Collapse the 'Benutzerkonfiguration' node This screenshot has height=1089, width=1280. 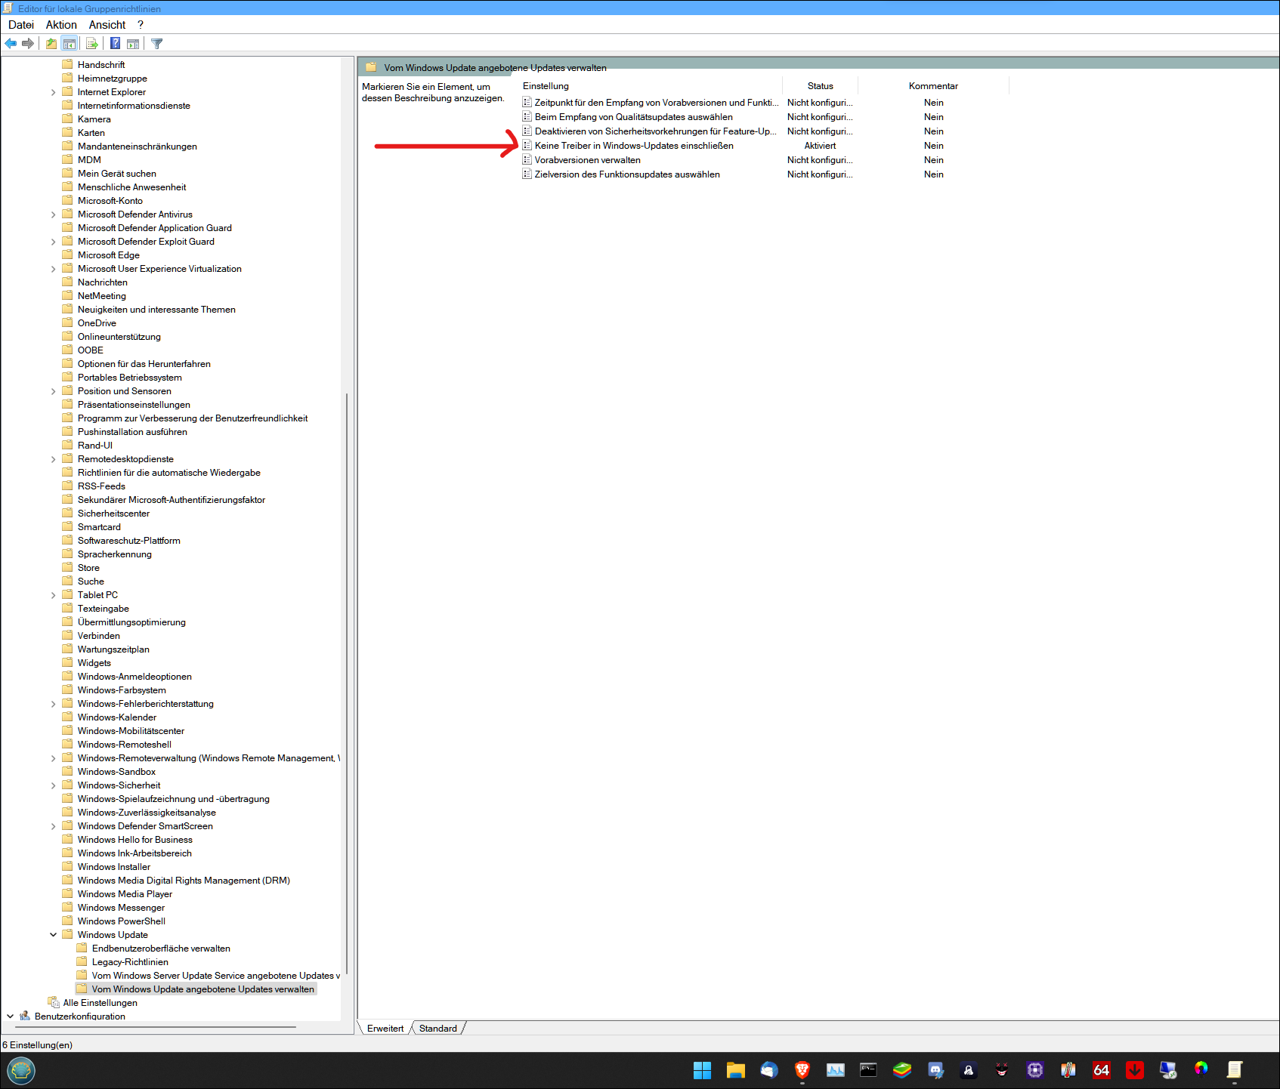point(10,1017)
